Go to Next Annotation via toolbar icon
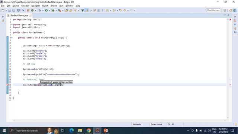238x134 pixels. pyautogui.click(x=107, y=10)
